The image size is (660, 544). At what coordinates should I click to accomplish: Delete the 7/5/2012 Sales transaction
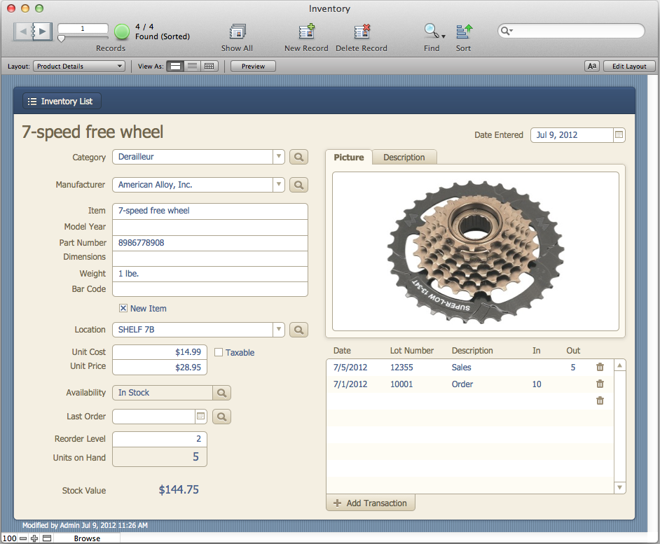point(600,368)
